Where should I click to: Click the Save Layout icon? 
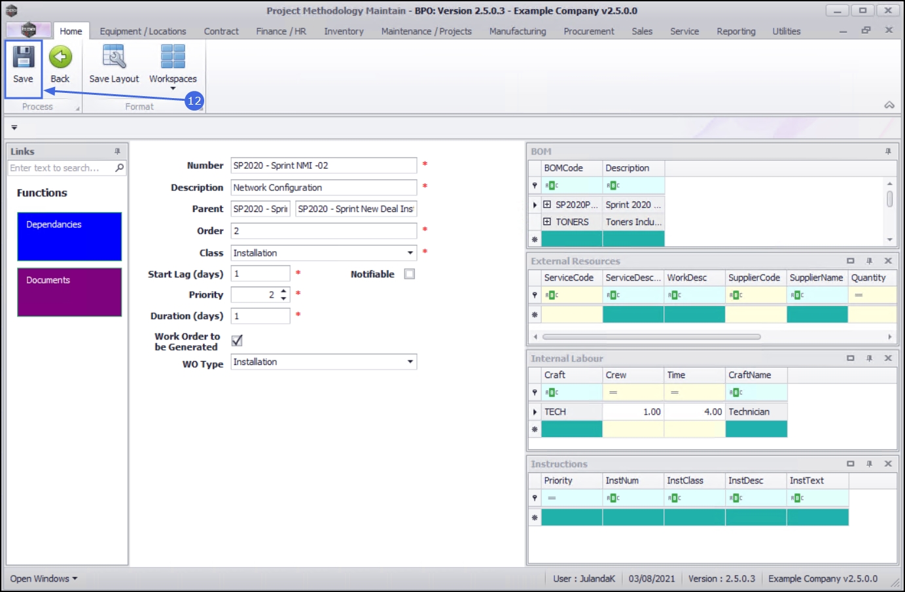pyautogui.click(x=114, y=58)
